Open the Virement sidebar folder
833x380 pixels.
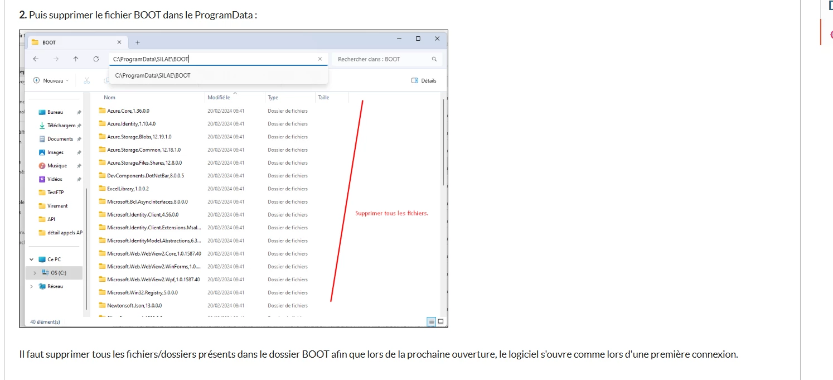[57, 206]
